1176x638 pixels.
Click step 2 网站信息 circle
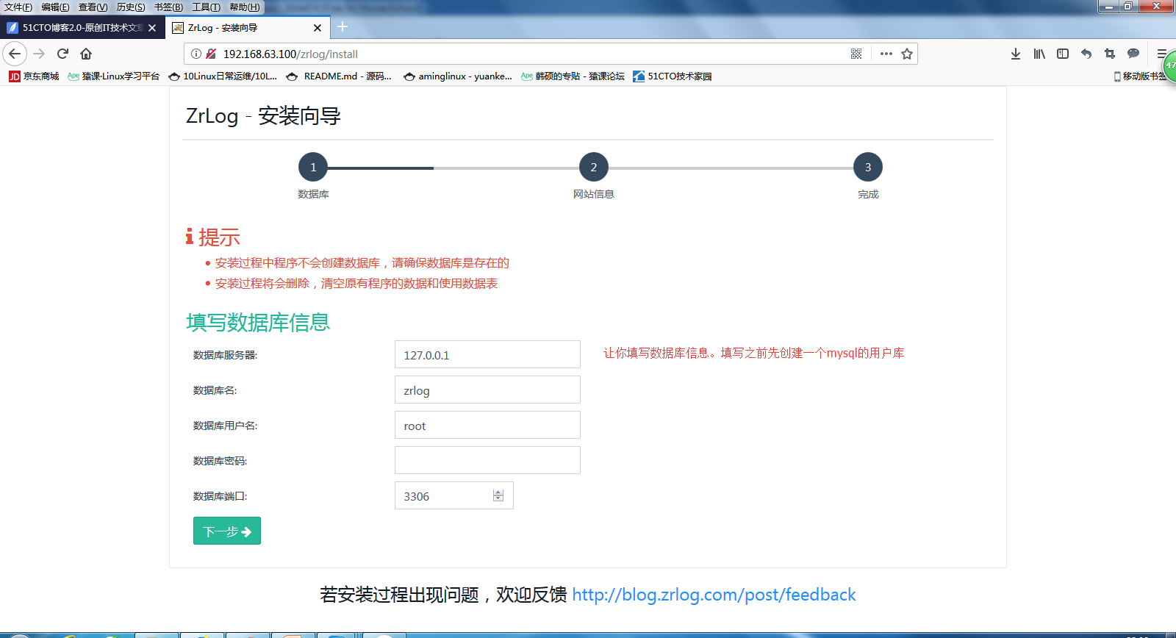[594, 167]
